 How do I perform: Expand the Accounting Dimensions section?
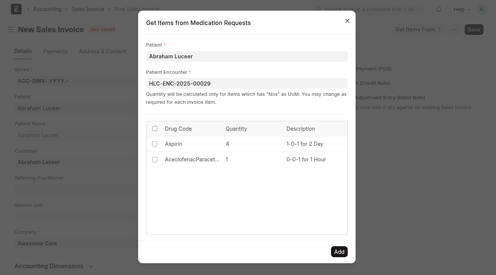(x=54, y=266)
